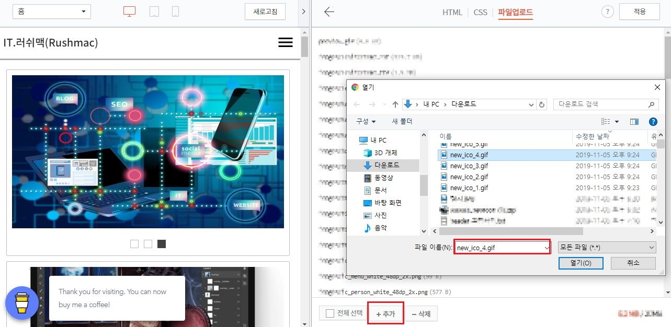
Task: Collapse preview panel with the chevron arrow
Action: coord(303,11)
